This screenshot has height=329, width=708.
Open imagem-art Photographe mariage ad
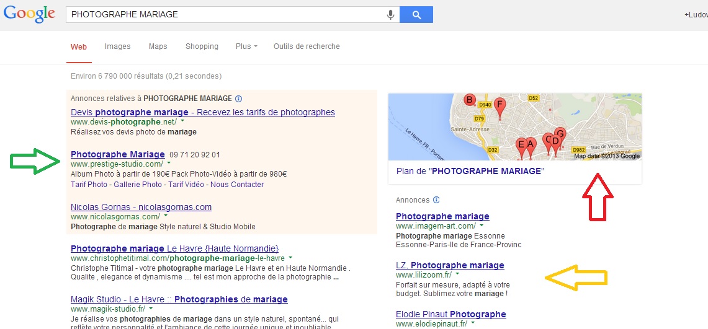click(442, 216)
